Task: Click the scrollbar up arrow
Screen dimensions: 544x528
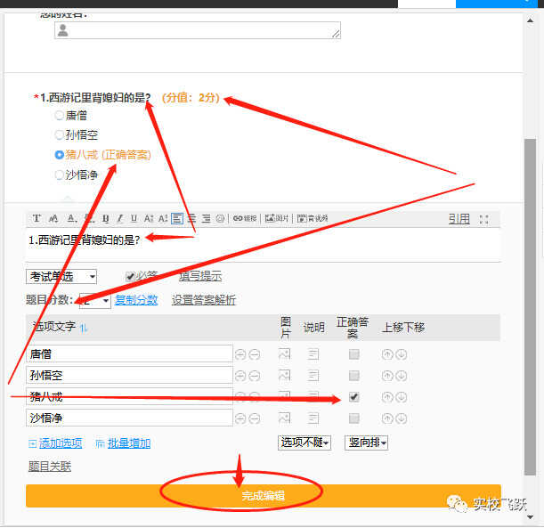Action: [530, 20]
